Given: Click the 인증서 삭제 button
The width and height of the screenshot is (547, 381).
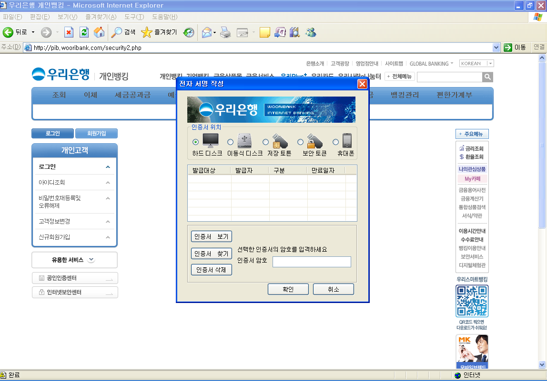Looking at the screenshot, I should pyautogui.click(x=212, y=270).
